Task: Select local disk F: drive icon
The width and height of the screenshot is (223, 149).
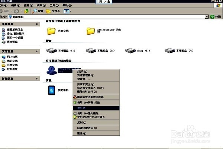Action: coord(170,51)
